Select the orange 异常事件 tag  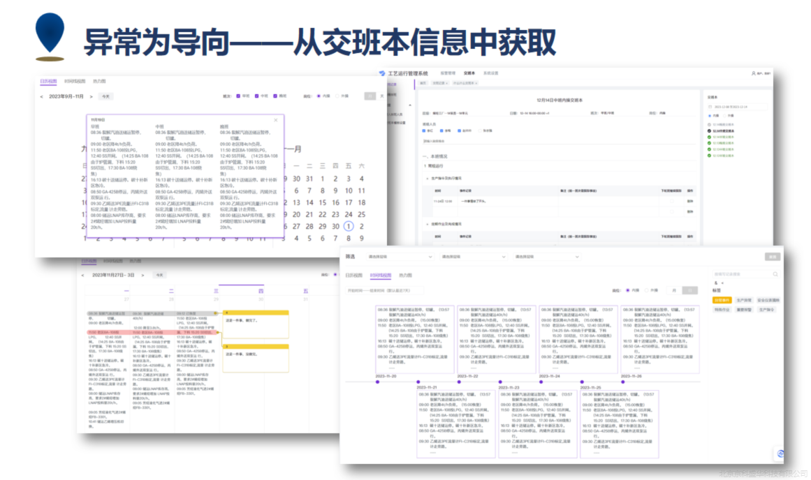722,300
